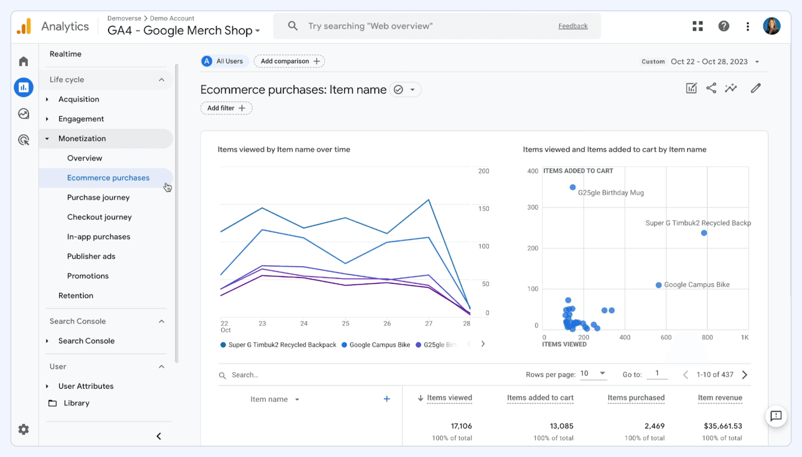Select the Reports icon in left navigation
The image size is (802, 457).
(x=23, y=87)
